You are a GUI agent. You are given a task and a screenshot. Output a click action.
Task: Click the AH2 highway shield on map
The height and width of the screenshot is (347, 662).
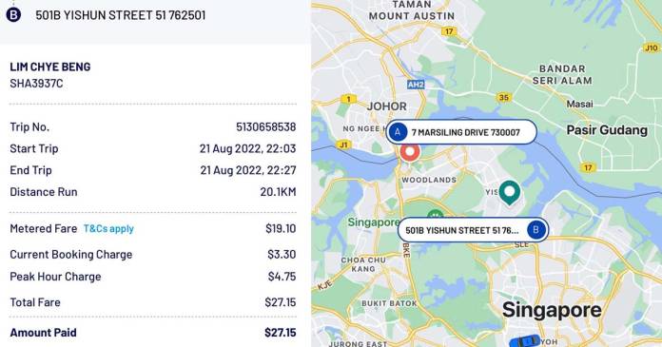[416, 84]
